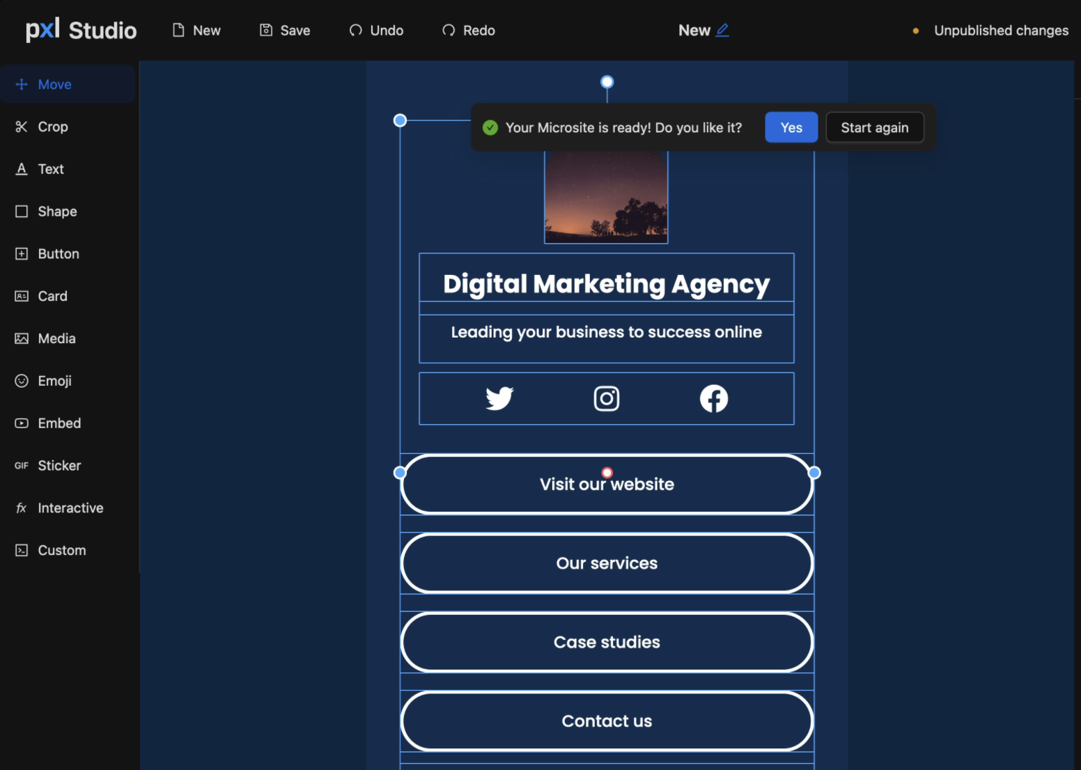Click right handle of Visit website button
1081x770 pixels.
coord(814,473)
